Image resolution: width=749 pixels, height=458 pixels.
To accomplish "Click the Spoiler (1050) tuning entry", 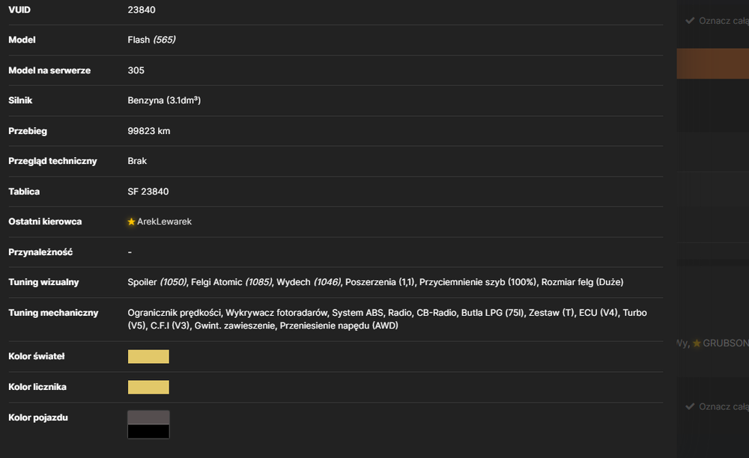I will tap(157, 282).
